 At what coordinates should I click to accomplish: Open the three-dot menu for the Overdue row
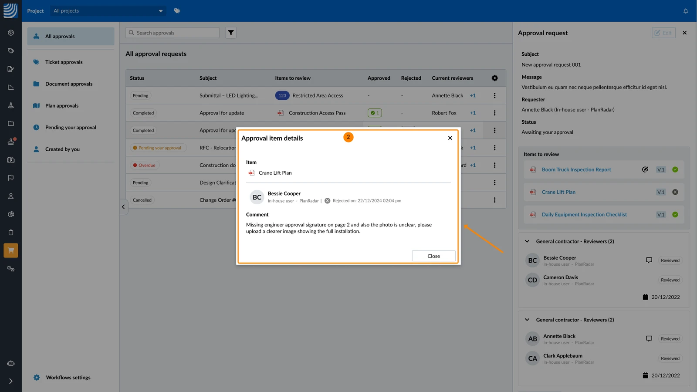click(x=494, y=165)
